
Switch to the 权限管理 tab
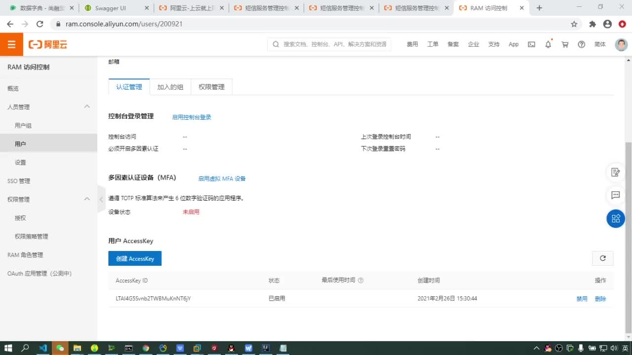coord(211,87)
